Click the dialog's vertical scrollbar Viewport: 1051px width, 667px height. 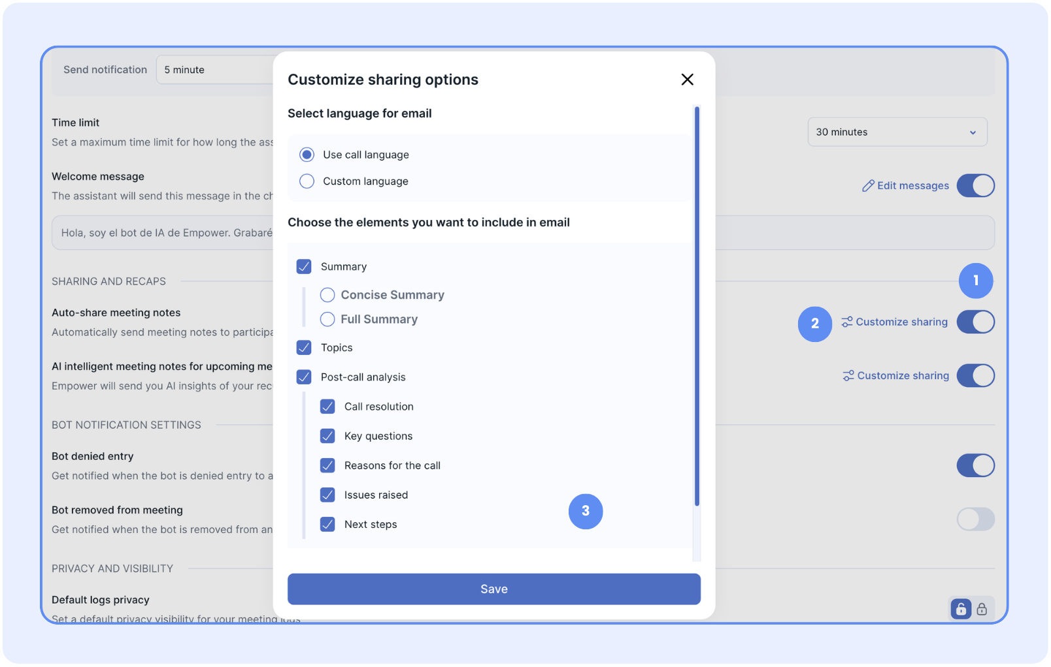(x=697, y=307)
